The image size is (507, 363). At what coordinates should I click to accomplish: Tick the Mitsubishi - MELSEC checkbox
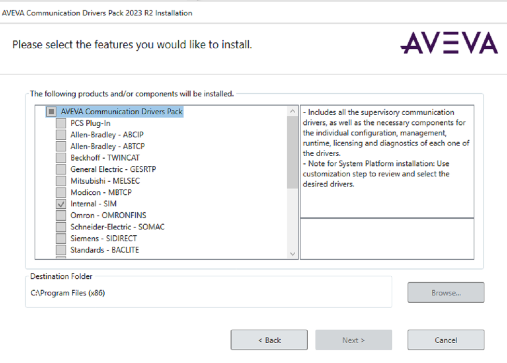pyautogui.click(x=61, y=181)
